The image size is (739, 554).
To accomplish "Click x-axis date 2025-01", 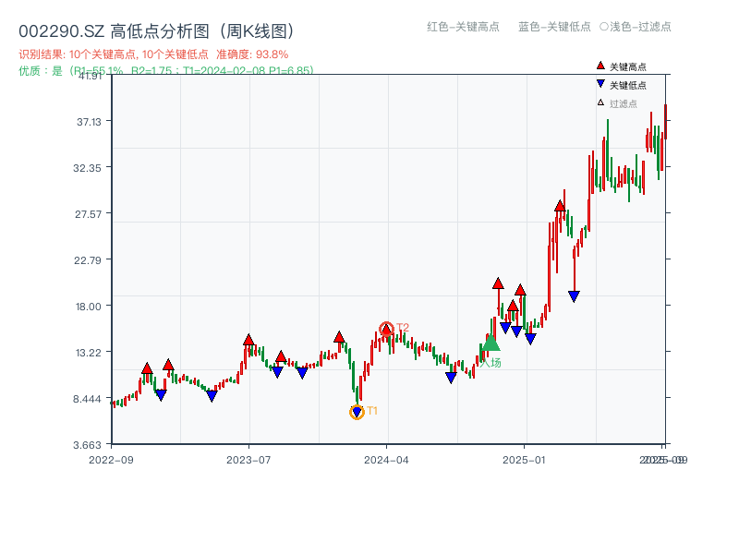I will [524, 460].
